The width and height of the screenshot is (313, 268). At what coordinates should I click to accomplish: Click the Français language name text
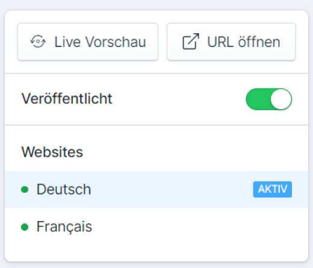pos(64,227)
